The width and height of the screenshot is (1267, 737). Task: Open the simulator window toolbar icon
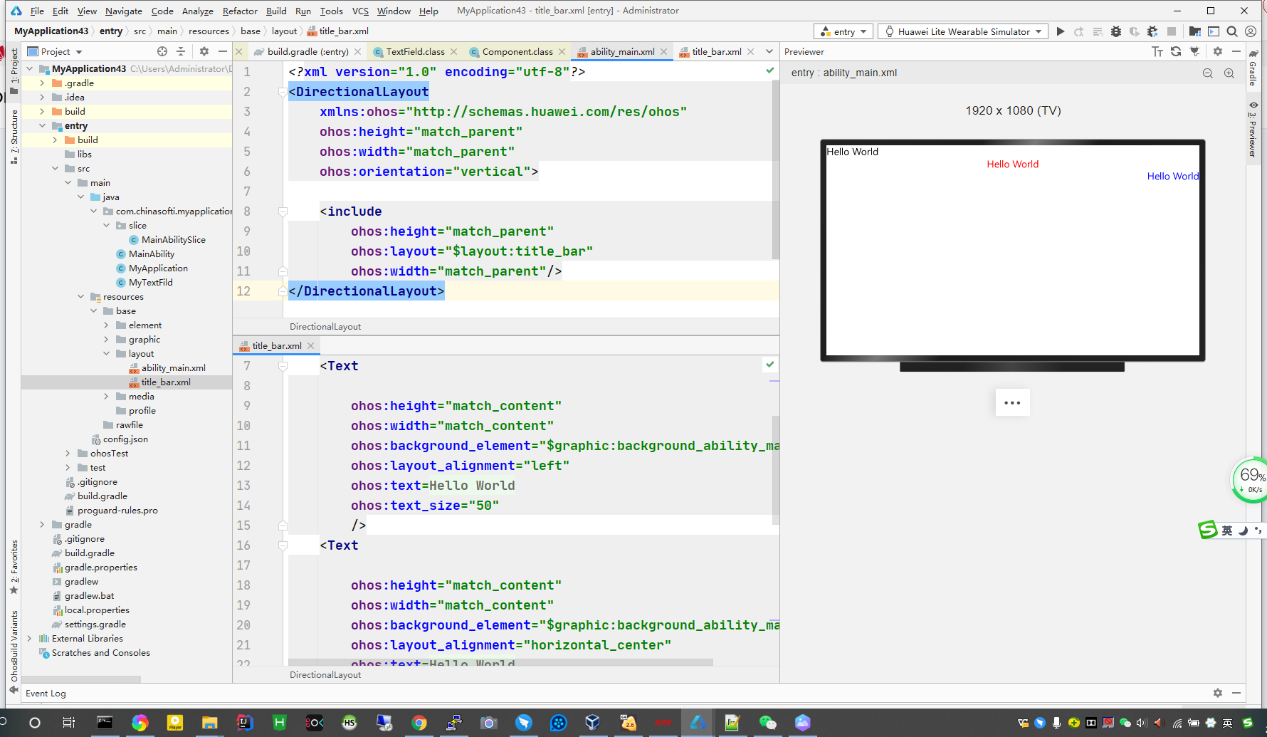click(x=1214, y=31)
